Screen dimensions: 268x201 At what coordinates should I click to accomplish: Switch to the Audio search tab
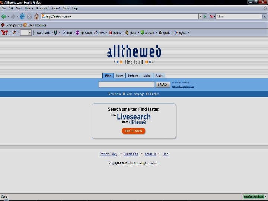159,76
